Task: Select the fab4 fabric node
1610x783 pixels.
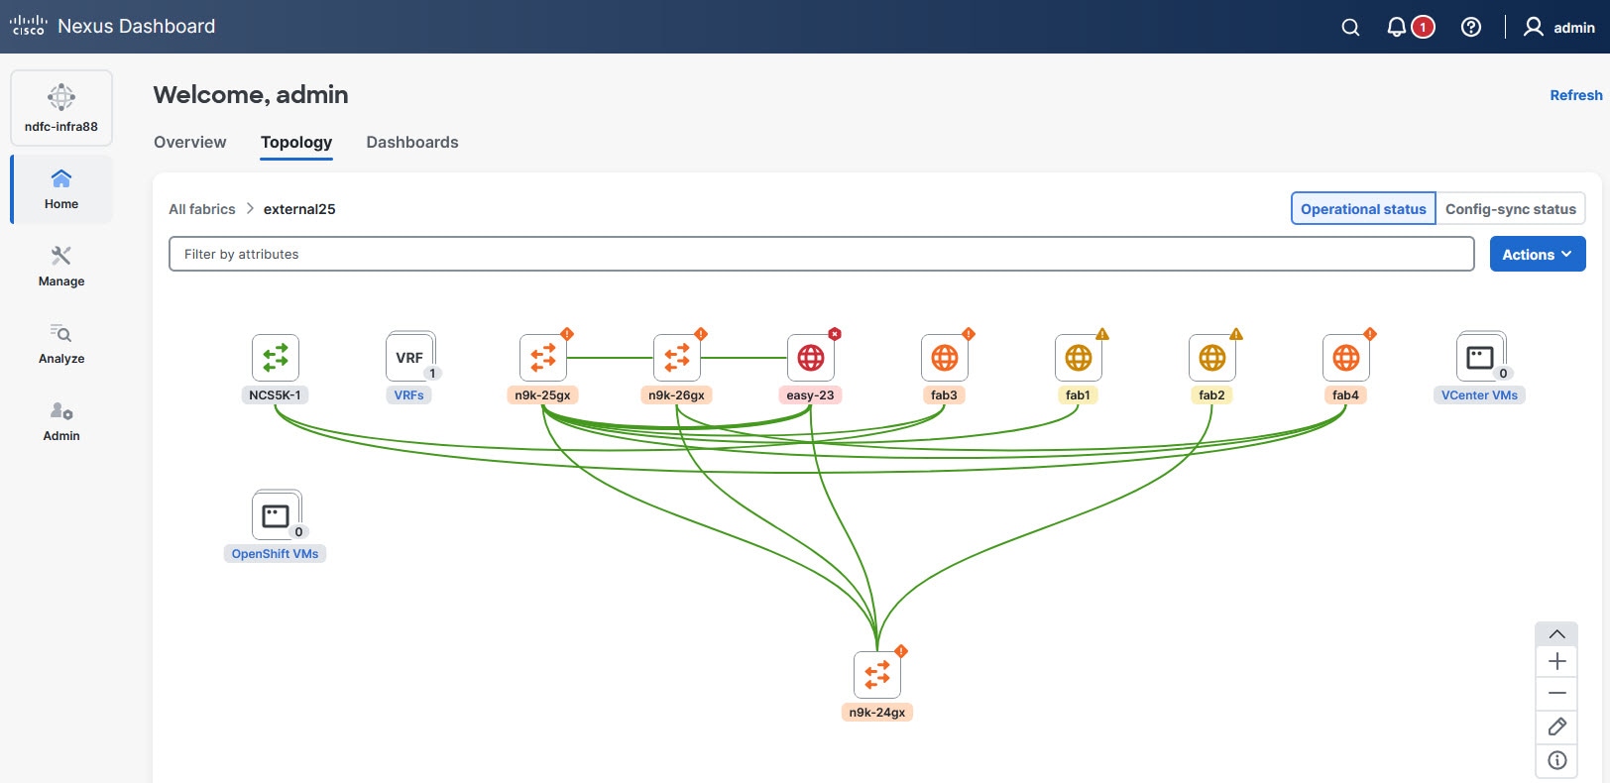Action: (x=1346, y=358)
